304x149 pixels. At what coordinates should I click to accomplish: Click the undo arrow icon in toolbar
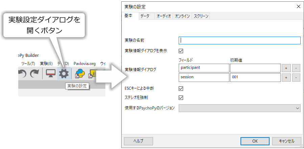22,73
